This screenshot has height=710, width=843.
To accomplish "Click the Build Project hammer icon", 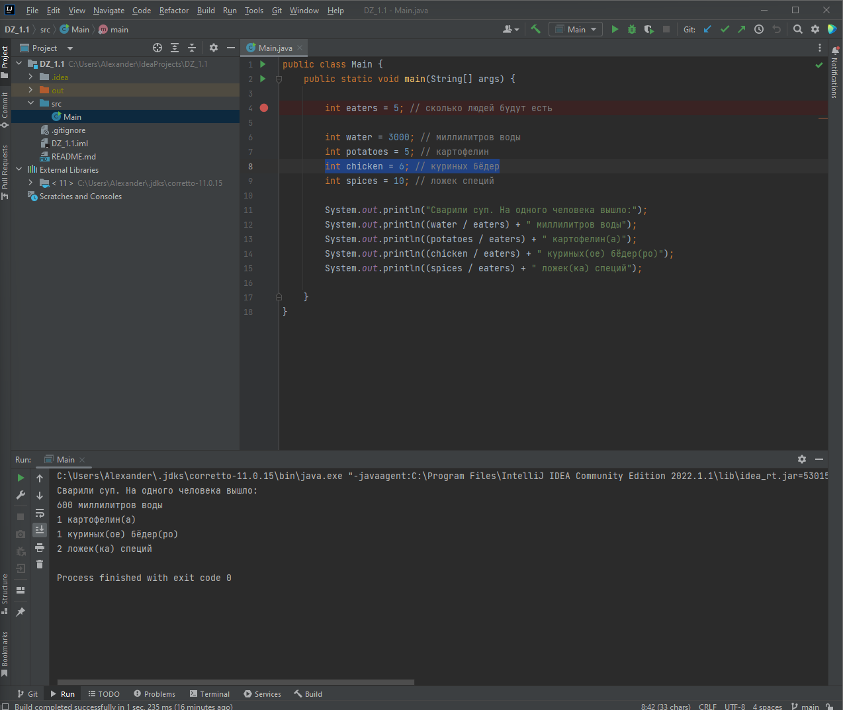I will point(535,29).
